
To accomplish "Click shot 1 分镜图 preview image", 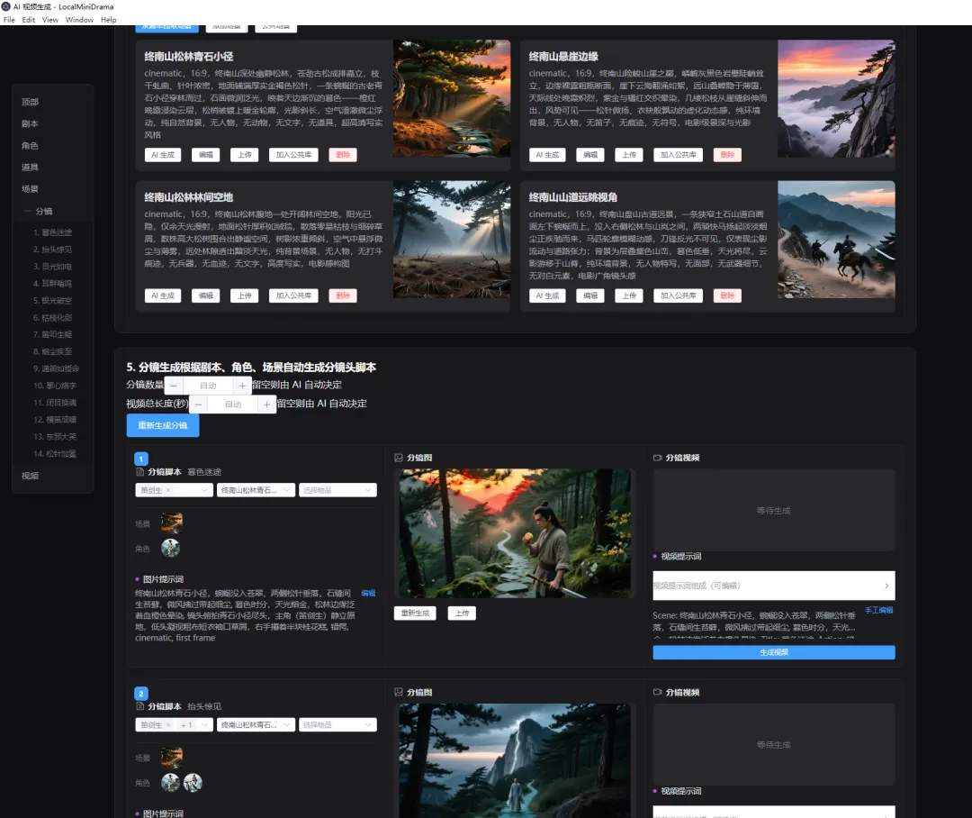I will [x=515, y=533].
